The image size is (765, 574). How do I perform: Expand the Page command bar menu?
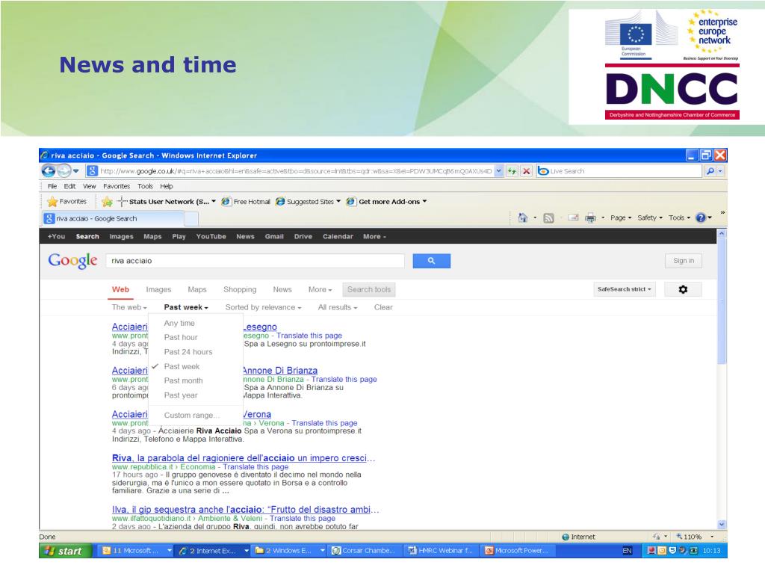[x=621, y=217]
